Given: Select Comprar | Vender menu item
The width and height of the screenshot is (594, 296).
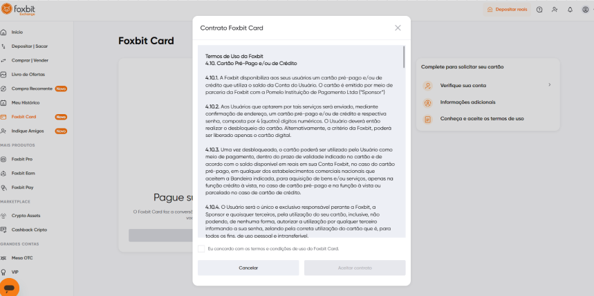Looking at the screenshot, I should click(30, 60).
